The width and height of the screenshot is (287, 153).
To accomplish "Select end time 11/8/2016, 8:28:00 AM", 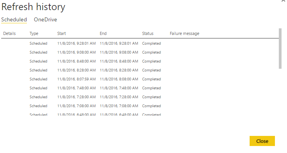I will pos(119,70).
